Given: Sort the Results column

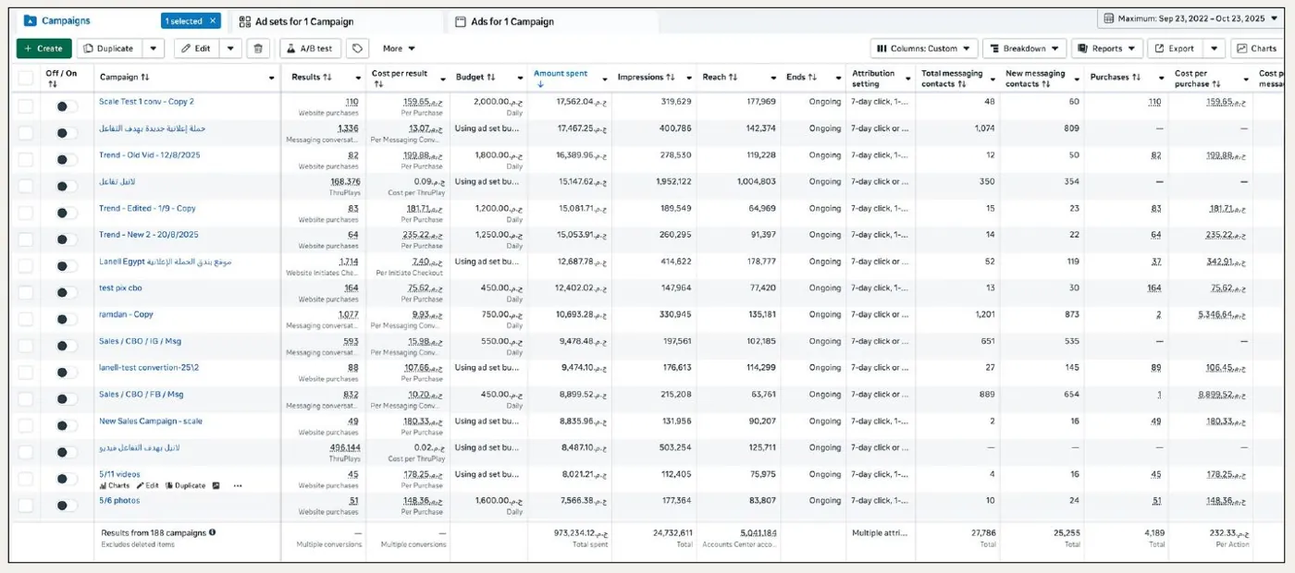Looking at the screenshot, I should click(x=327, y=78).
